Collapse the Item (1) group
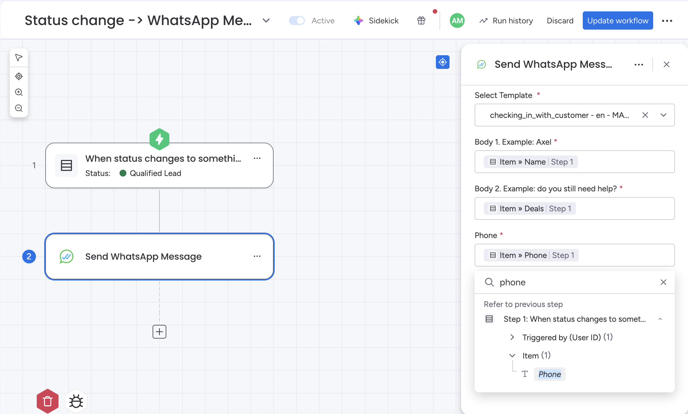688x414 pixels. 512,356
